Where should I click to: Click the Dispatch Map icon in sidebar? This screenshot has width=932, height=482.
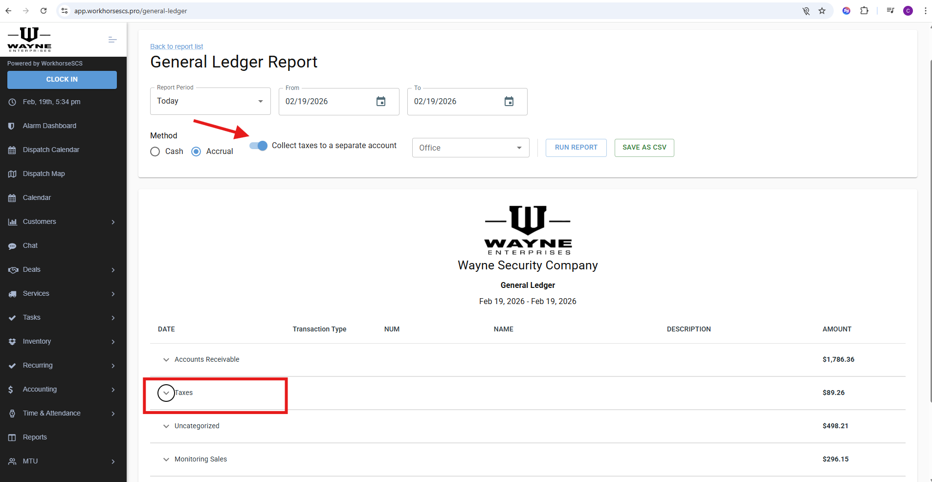click(x=12, y=174)
